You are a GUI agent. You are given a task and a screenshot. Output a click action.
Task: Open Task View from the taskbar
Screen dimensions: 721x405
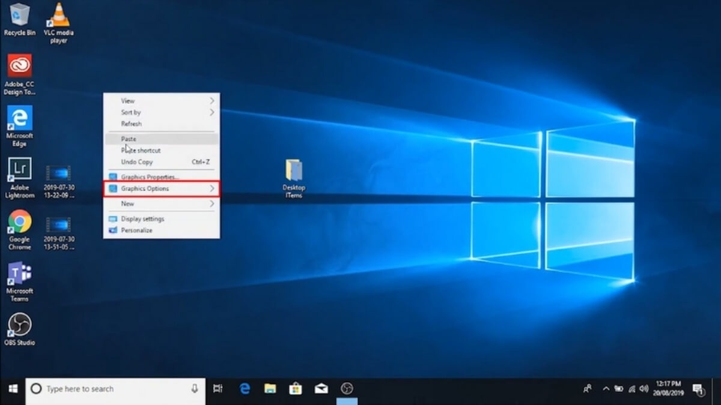coord(218,389)
